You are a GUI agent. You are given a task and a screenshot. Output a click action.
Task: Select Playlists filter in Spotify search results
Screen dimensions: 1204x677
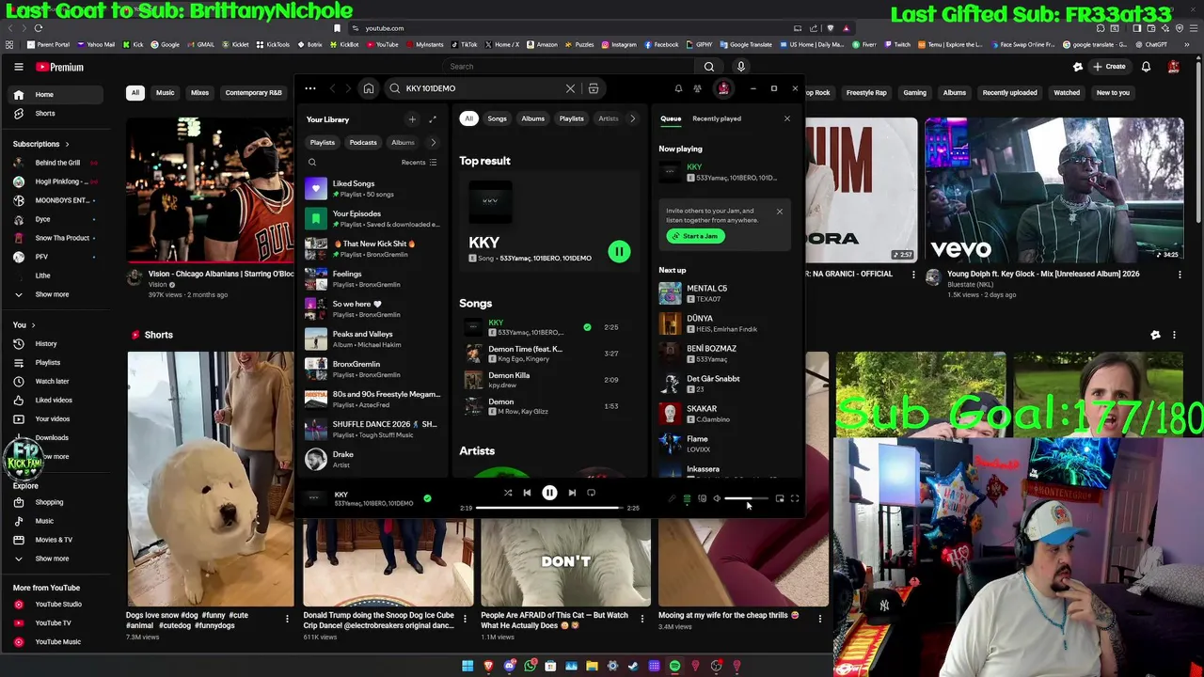571,118
